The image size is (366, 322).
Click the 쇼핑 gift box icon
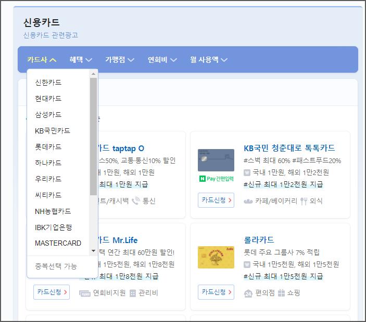click(281, 293)
